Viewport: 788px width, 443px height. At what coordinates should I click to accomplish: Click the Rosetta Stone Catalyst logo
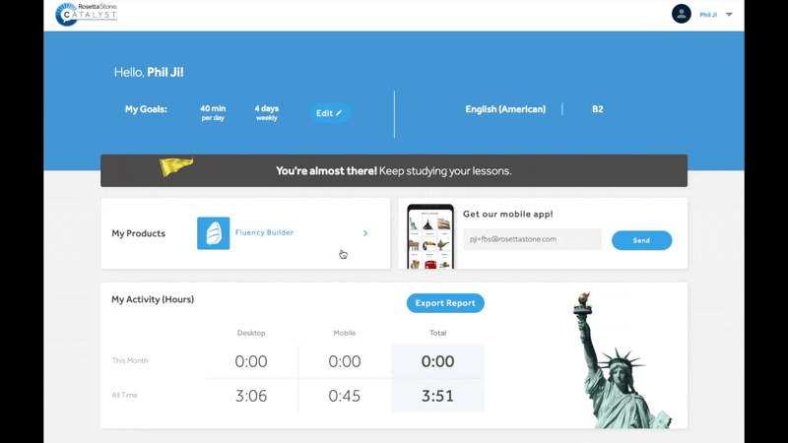86,14
